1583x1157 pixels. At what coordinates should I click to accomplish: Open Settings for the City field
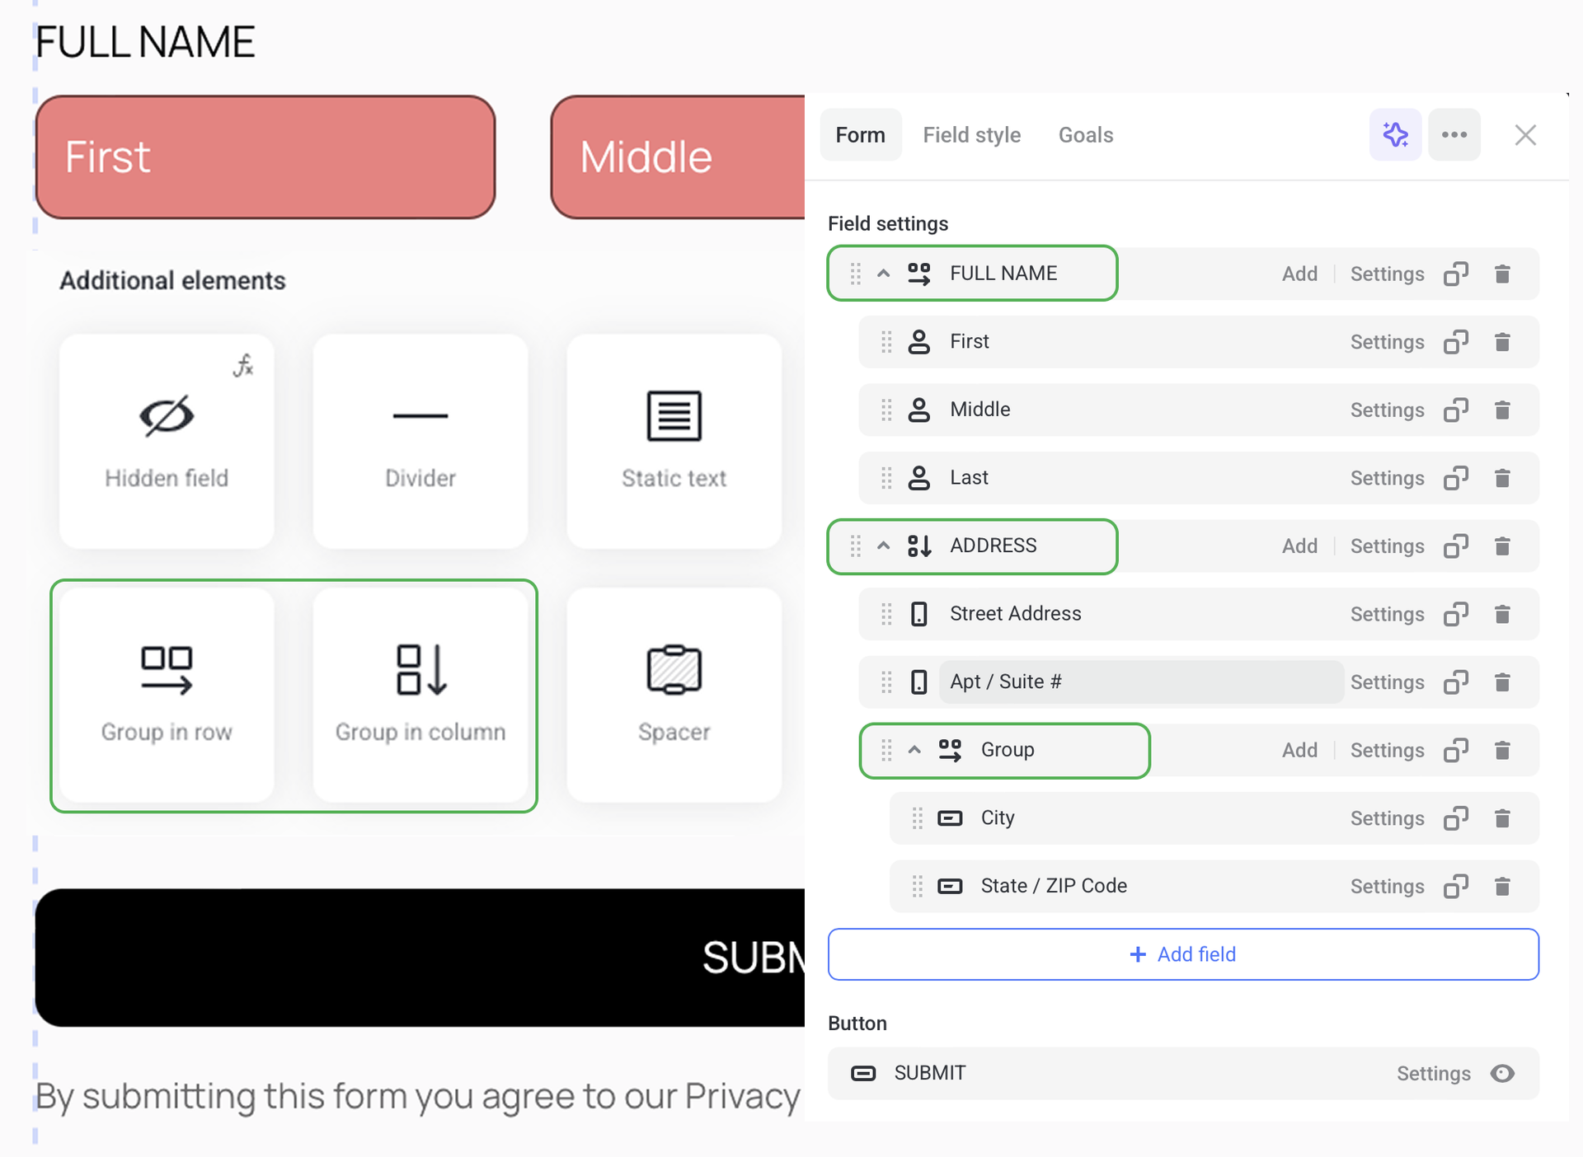coord(1387,818)
